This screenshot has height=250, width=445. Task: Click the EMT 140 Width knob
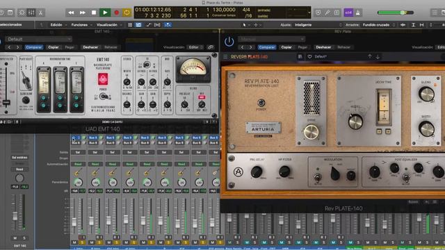(127, 82)
